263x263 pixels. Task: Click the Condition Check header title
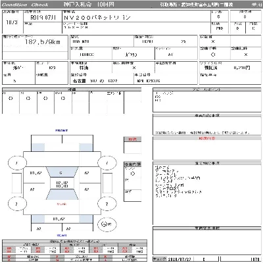tap(25, 5)
